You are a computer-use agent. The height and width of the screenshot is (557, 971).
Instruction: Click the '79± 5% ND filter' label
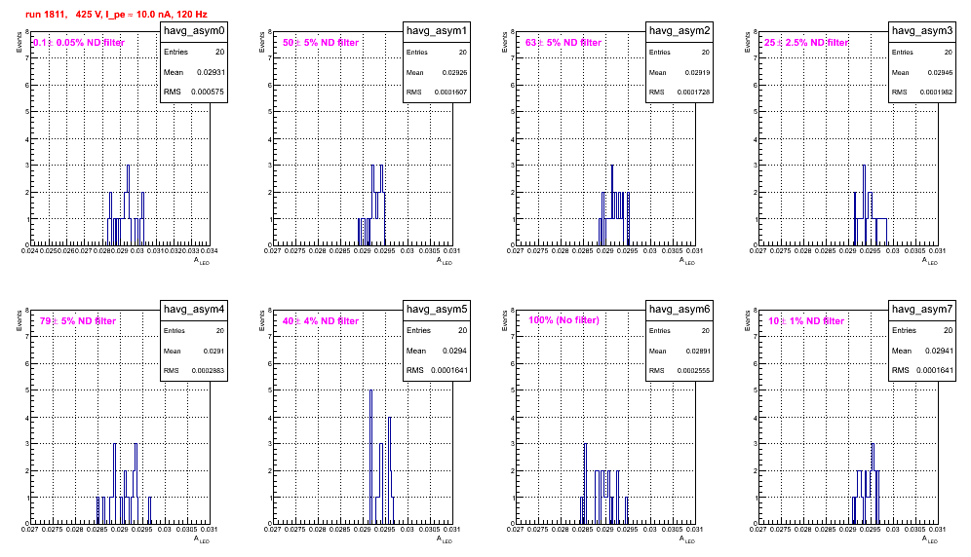tap(78, 321)
